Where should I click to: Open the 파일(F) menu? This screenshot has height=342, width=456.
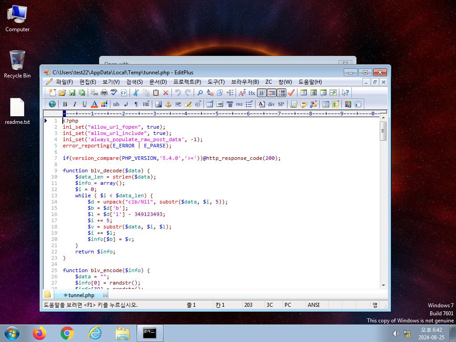64,82
